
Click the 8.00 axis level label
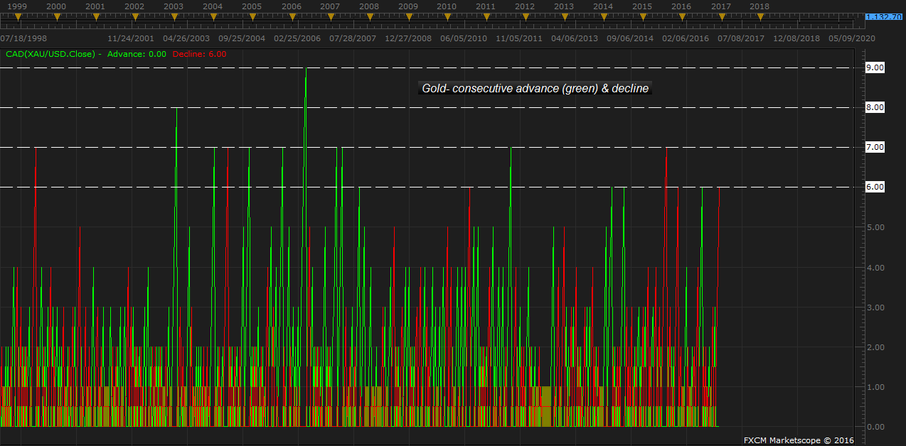tap(874, 107)
